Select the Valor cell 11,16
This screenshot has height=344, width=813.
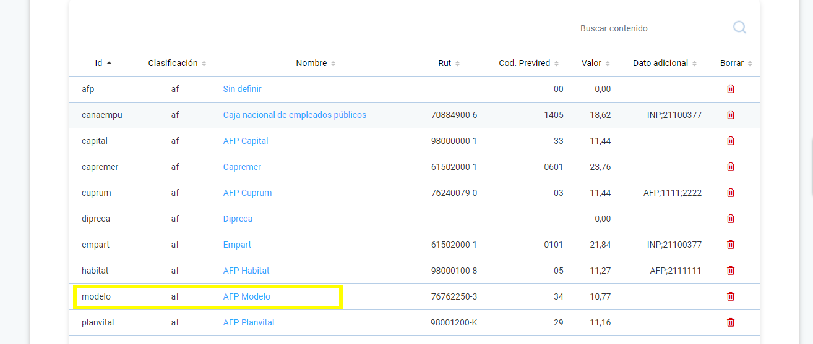pos(600,322)
